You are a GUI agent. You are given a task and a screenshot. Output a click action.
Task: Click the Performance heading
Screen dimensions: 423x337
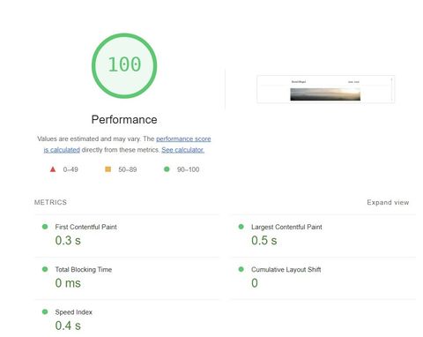click(x=124, y=120)
